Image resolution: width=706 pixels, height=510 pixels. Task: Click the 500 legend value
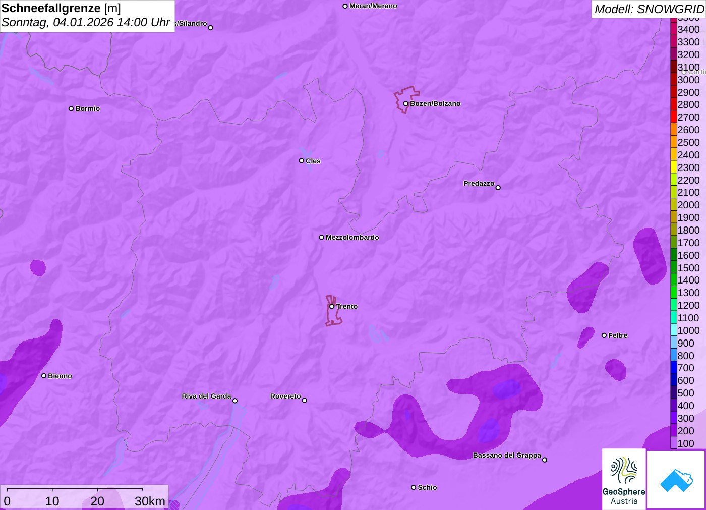[x=686, y=393]
